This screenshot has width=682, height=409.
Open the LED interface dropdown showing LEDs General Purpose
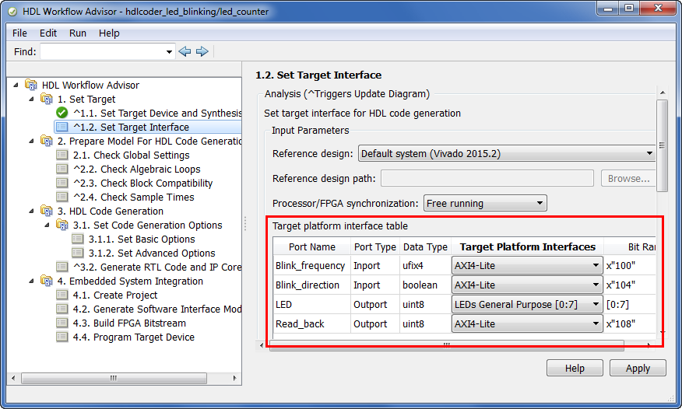pos(527,304)
